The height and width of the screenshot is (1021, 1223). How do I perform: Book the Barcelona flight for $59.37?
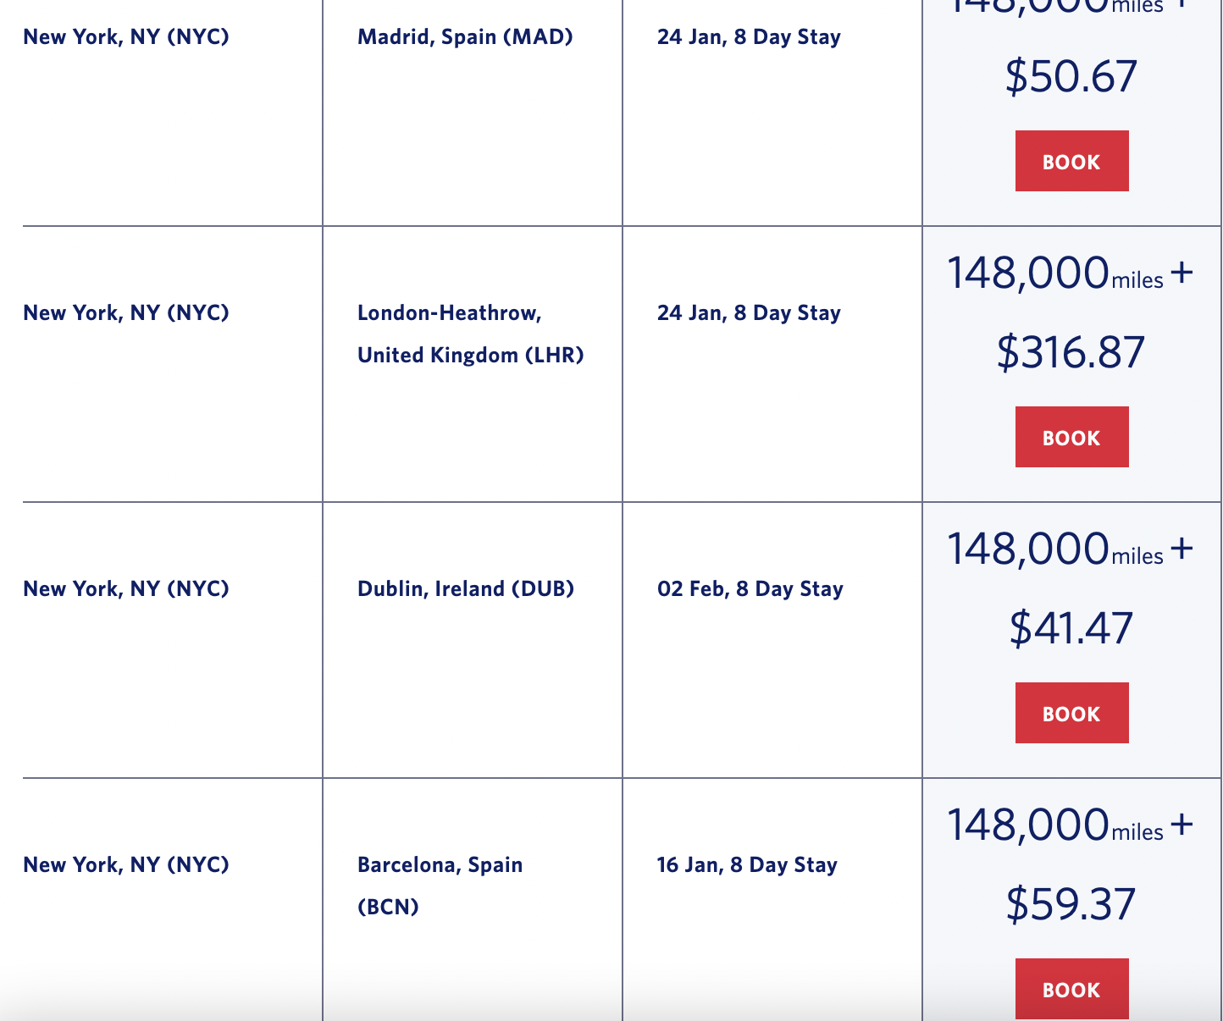(x=1071, y=989)
